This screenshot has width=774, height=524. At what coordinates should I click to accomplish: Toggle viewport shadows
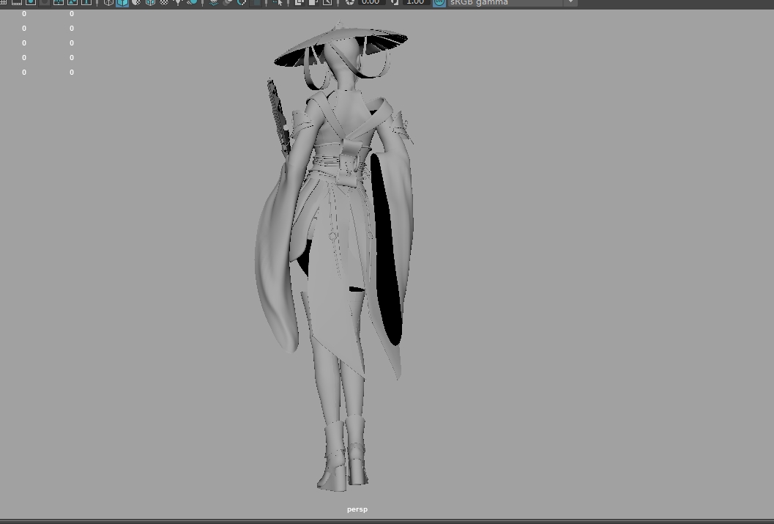point(192,3)
